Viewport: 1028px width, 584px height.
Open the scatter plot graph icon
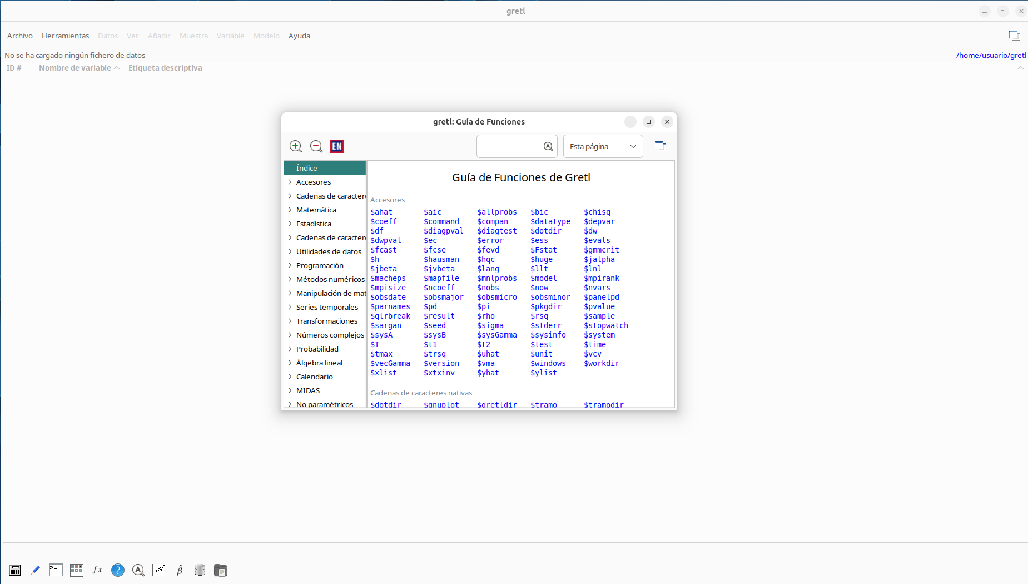(159, 570)
